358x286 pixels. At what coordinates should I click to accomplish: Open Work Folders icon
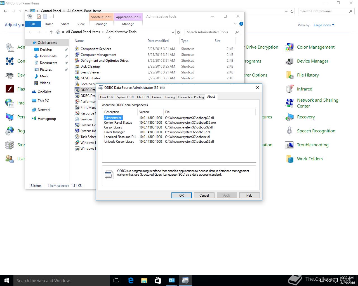coord(289,159)
